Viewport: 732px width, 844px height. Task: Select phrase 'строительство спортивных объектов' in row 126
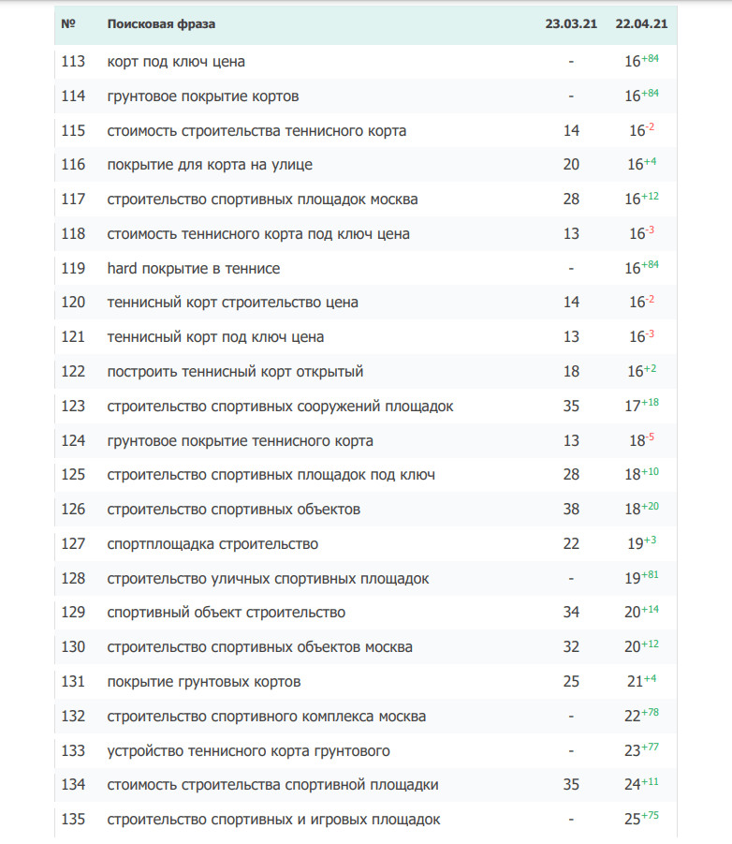(233, 510)
